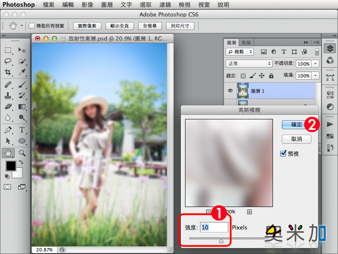Screen dimensions: 338x254
Task: Change screen mode icon
Action: (22, 187)
